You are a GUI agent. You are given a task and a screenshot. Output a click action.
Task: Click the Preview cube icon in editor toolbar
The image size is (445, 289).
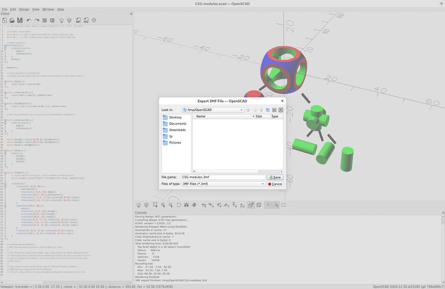coord(61,20)
